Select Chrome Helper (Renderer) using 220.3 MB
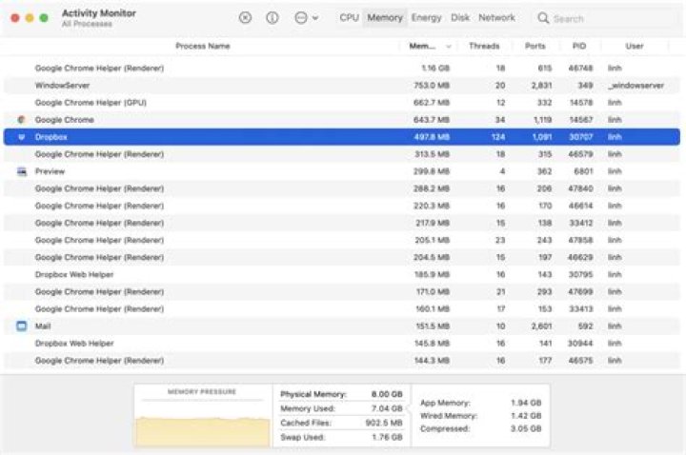The image size is (686, 455). 342,206
